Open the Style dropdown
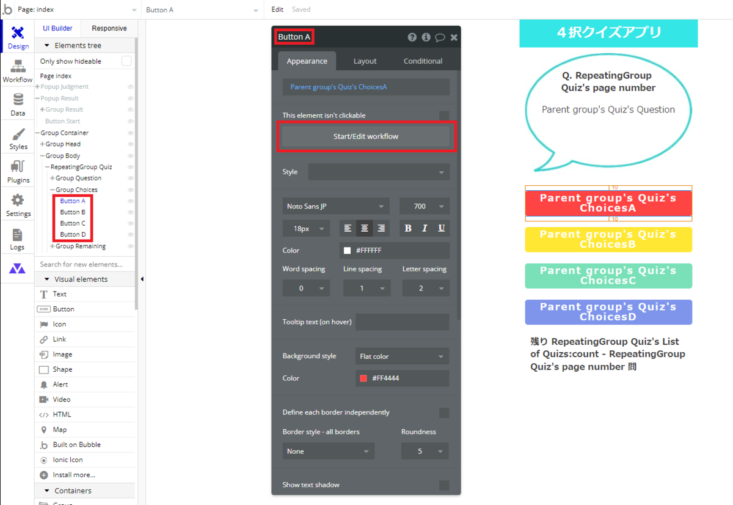 [x=379, y=172]
